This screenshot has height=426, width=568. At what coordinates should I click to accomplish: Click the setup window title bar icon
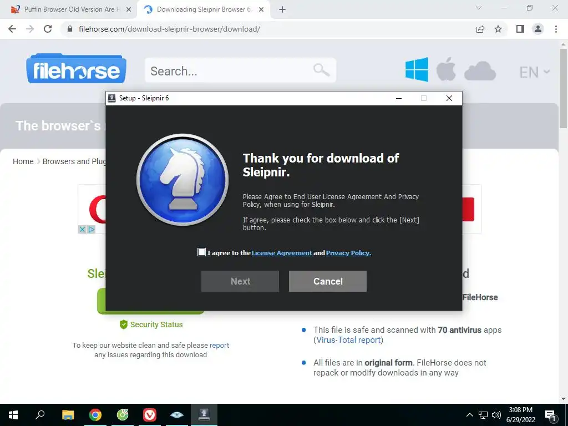112,98
